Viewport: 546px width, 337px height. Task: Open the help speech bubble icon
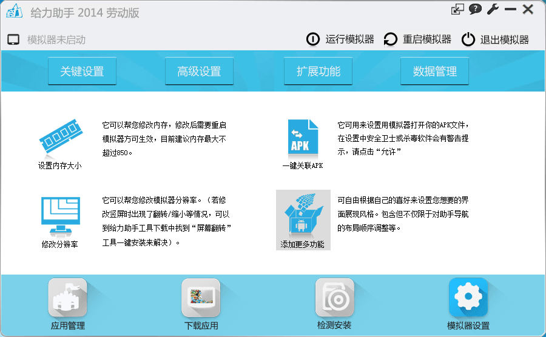coord(475,9)
